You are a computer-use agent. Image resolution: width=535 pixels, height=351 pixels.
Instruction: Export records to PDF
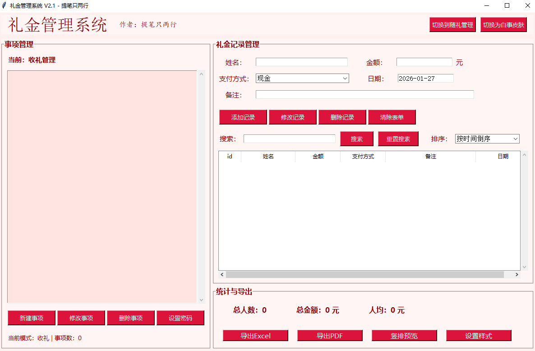click(x=330, y=335)
